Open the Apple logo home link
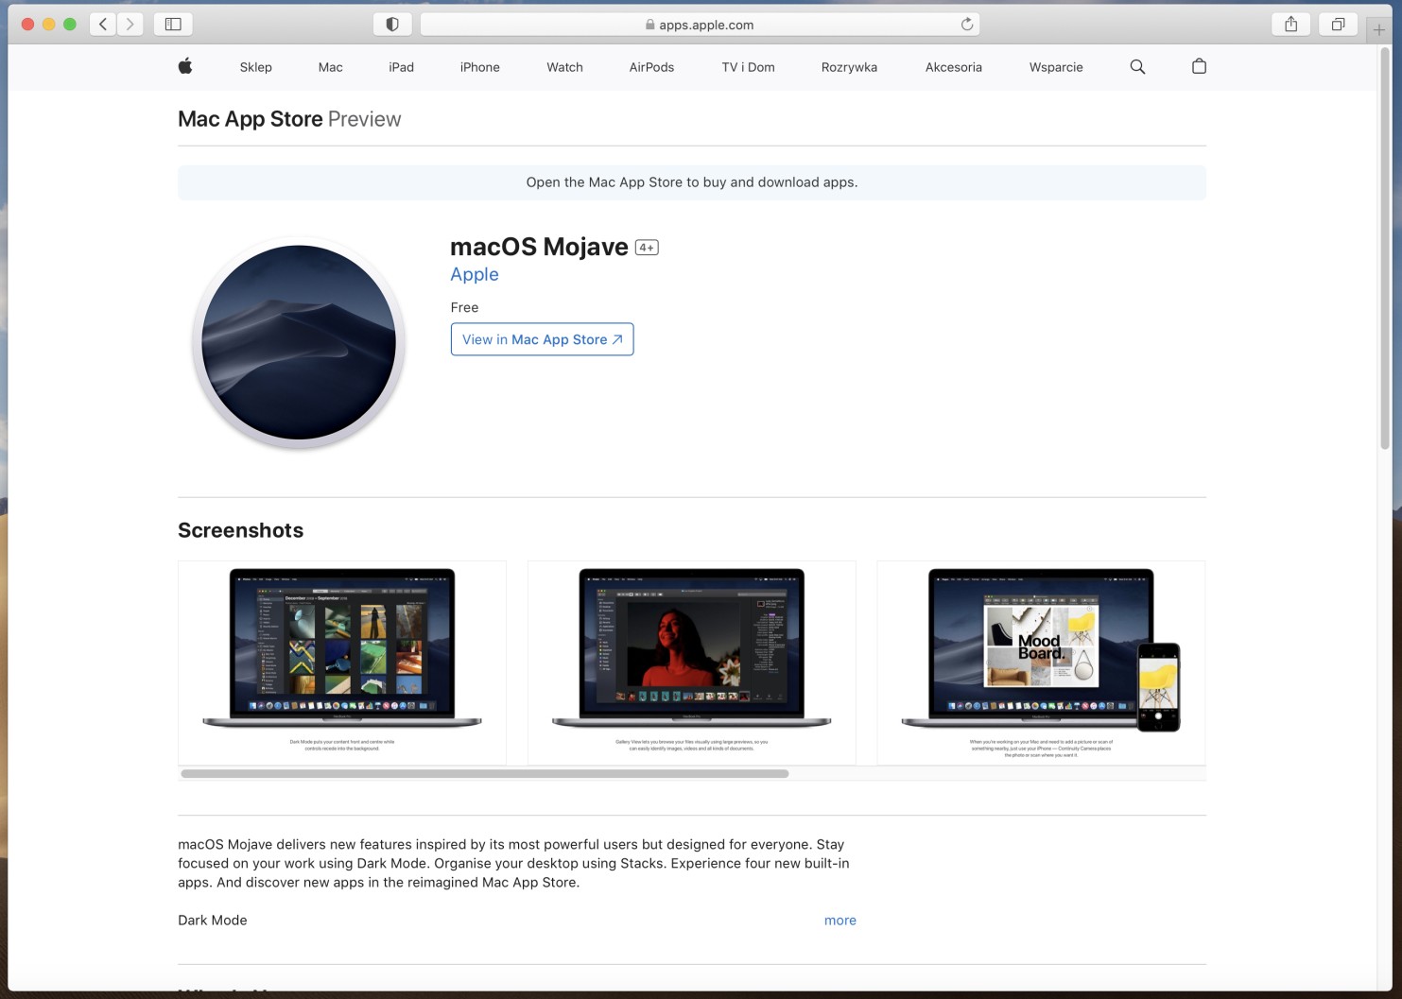Screen dimensions: 1402x999 (185, 66)
